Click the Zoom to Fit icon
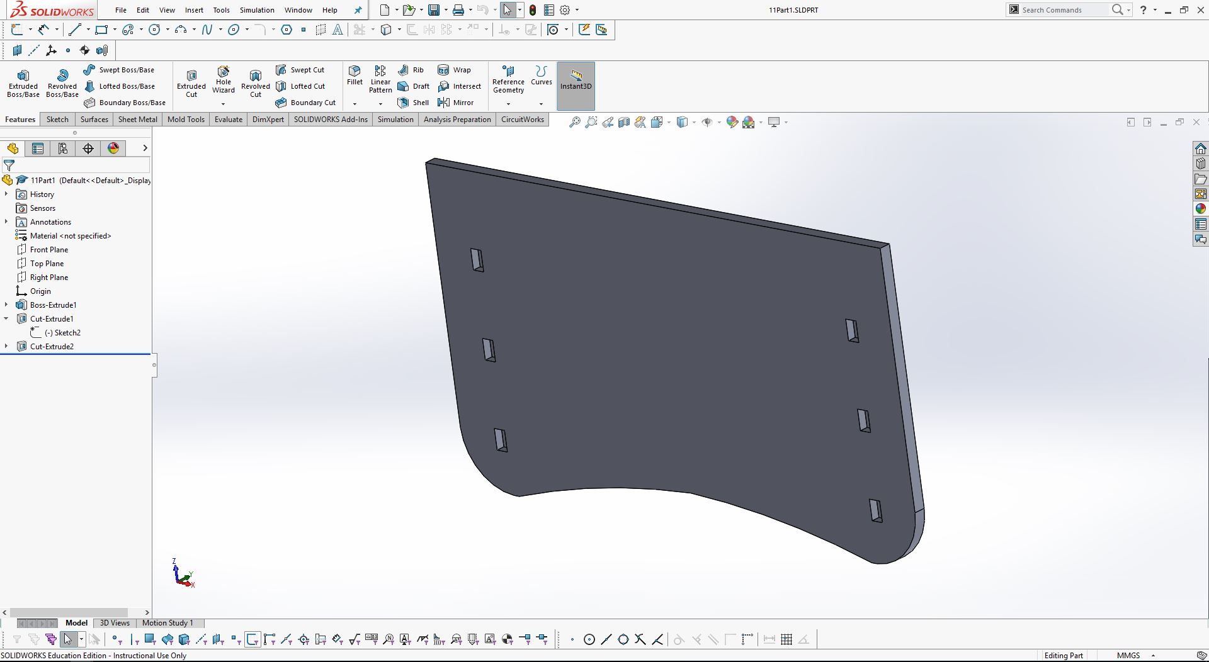This screenshot has height=662, width=1209. [x=574, y=123]
